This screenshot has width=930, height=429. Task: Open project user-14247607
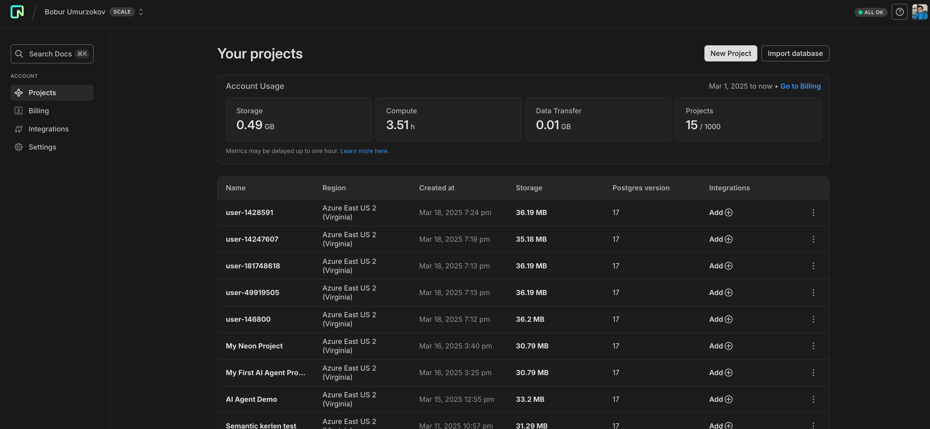(x=252, y=239)
